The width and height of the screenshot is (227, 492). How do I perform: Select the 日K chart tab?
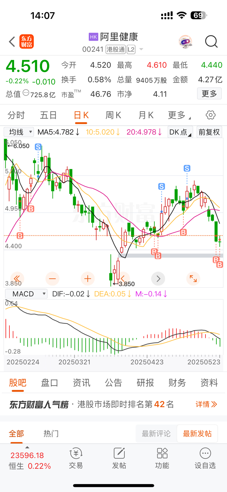point(81,115)
